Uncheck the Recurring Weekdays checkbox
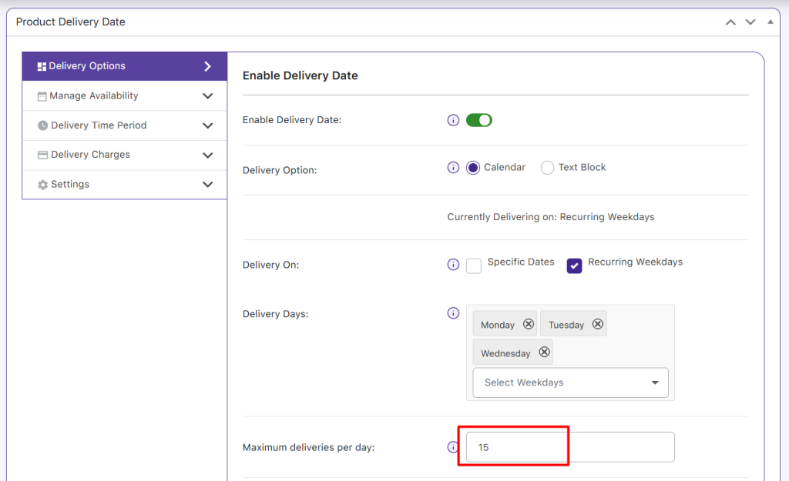 574,266
